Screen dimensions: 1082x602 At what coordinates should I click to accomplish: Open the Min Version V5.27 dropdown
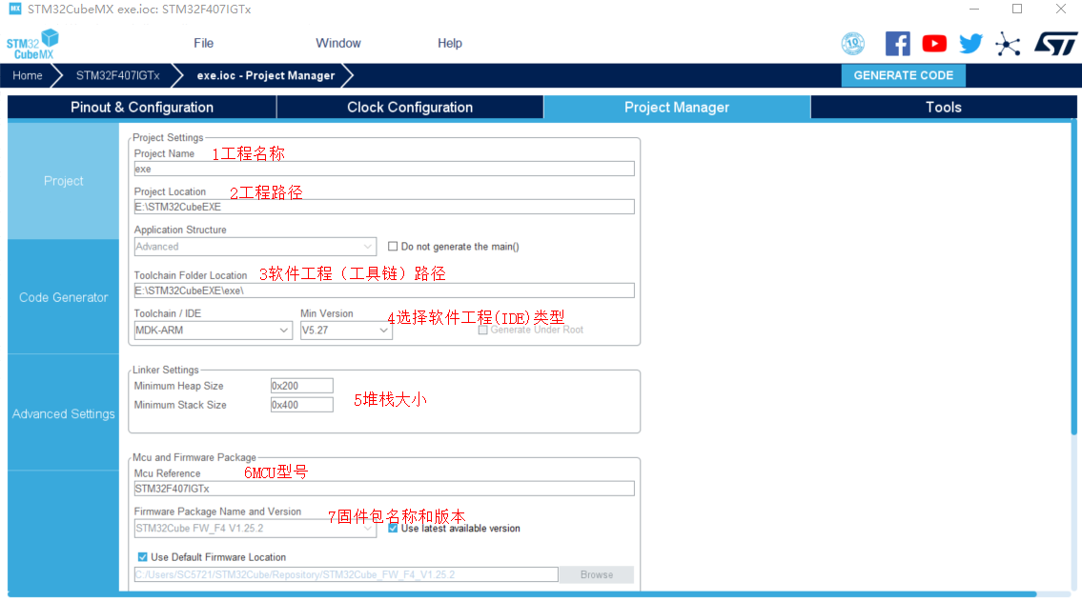coord(346,331)
